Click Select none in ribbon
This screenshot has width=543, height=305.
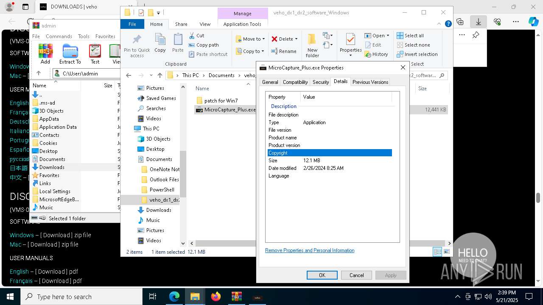(x=413, y=45)
